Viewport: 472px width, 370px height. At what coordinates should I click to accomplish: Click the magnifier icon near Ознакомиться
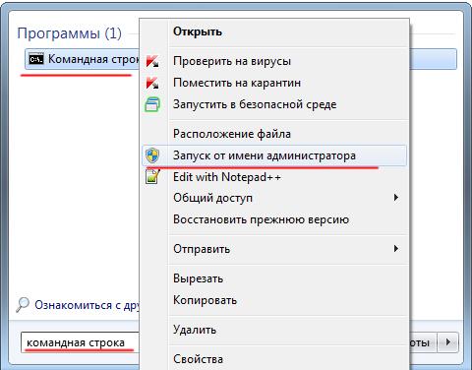[x=23, y=305]
